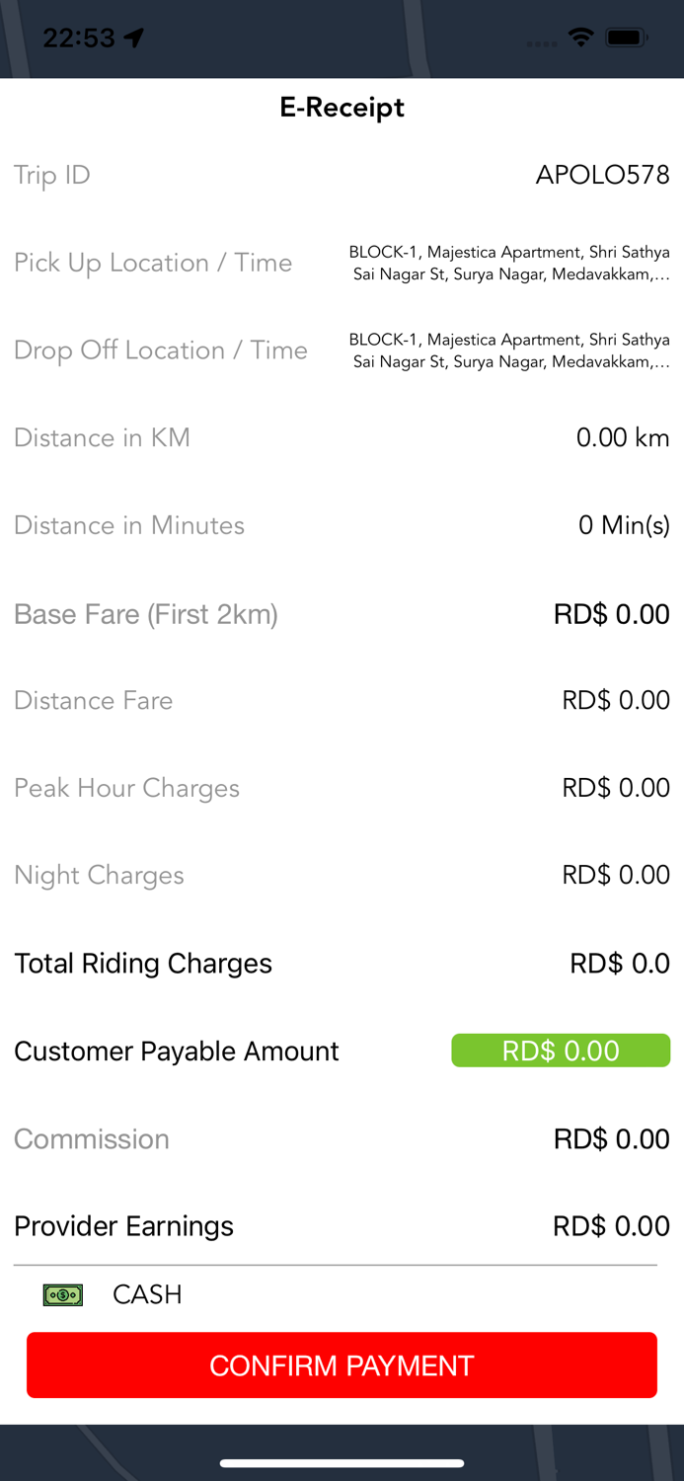Tap the cellular signal dots indicator

coord(541,42)
